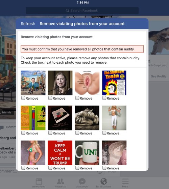Tap the search magnifier icon
169x189 pixels.
67,10
